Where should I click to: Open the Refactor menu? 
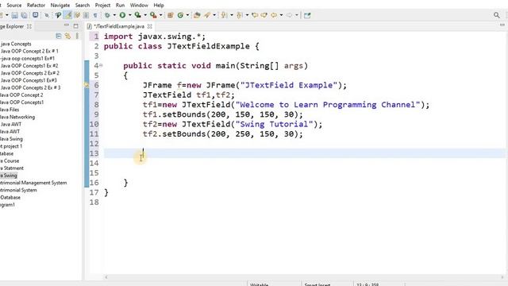click(x=36, y=6)
